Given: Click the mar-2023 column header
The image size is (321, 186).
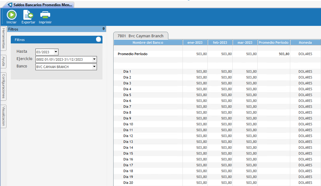Looking at the screenshot, I should 245,42.
